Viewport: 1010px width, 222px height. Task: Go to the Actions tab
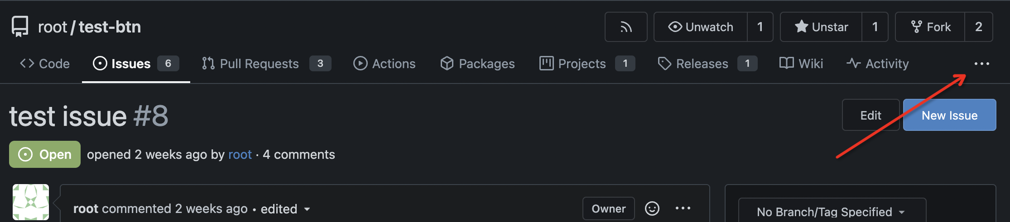(x=385, y=64)
